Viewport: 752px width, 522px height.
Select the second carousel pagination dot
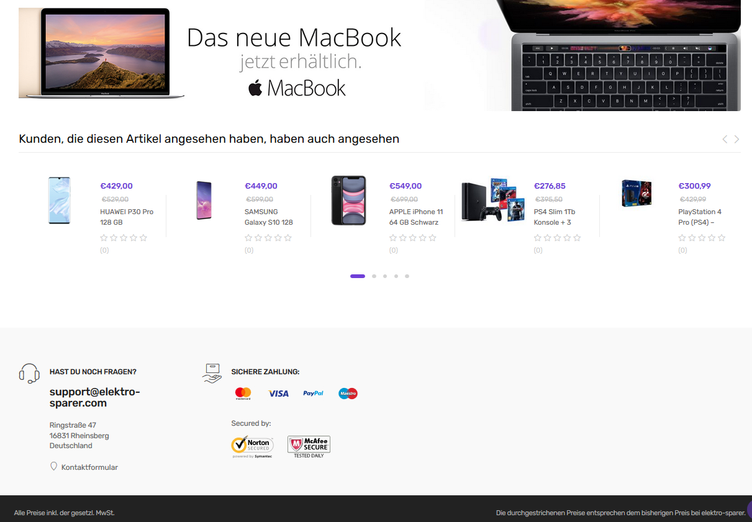pyautogui.click(x=374, y=276)
